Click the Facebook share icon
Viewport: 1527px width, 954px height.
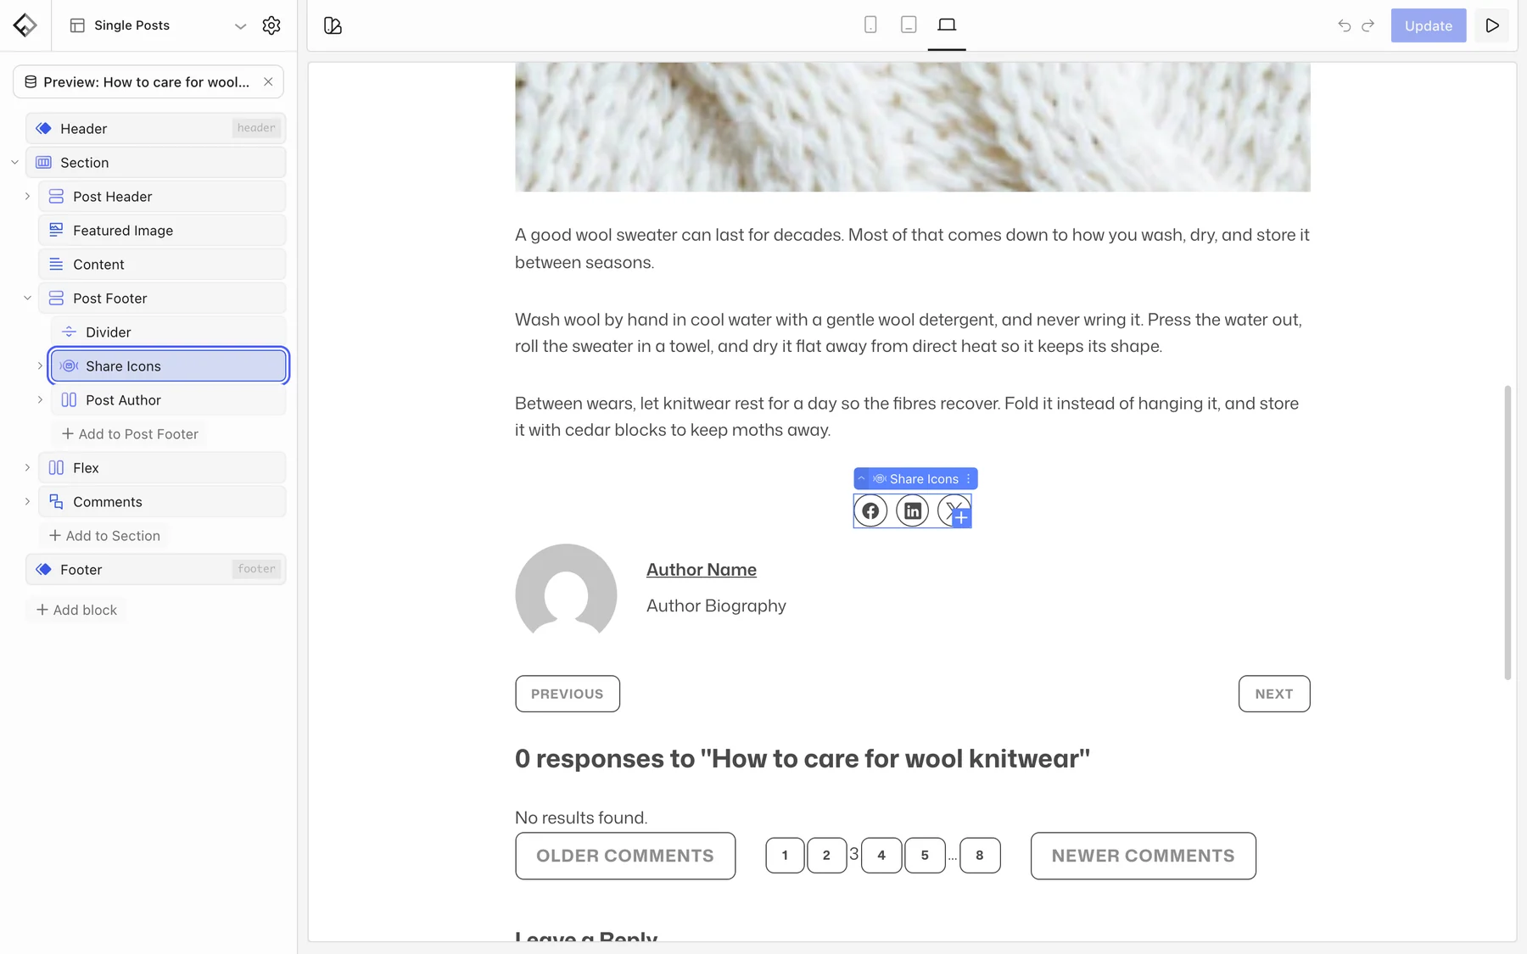(870, 510)
